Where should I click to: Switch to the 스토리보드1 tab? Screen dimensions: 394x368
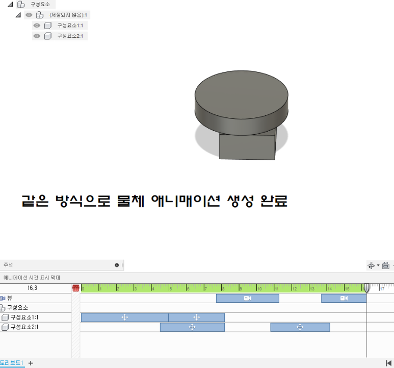click(x=11, y=363)
